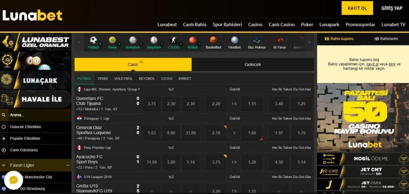Open Lunabest Özel Oranlar banner
Screen dimensions: 409x194
click(x=36, y=42)
